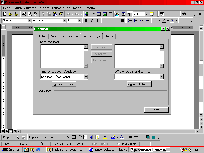Image resolution: width=204 pixels, height=153 pixels.
Task: Decrease the paragraph indent
Action: pos(142,21)
